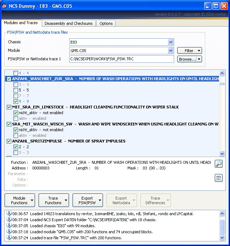
Task: Toggle nicht_aktiv under MIT_SRA_EIN_LENKSTOCK
Action: pos(16,113)
